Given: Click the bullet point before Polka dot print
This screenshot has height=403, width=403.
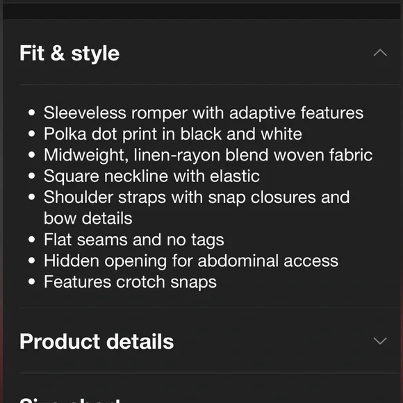Looking at the screenshot, I should [32, 134].
